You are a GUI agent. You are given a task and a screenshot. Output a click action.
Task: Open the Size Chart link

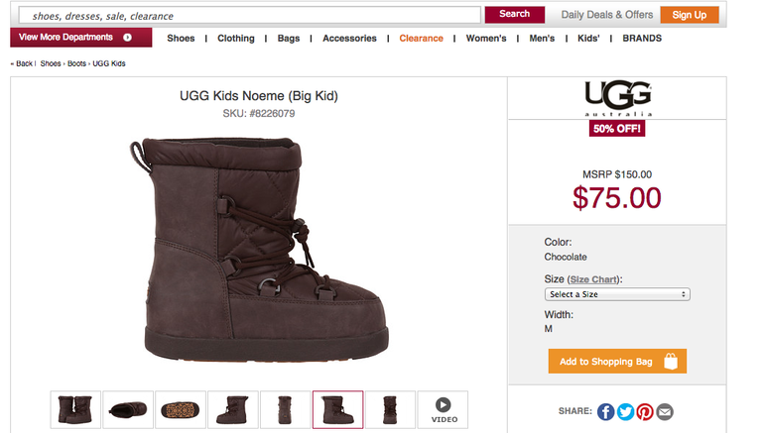[x=593, y=279]
